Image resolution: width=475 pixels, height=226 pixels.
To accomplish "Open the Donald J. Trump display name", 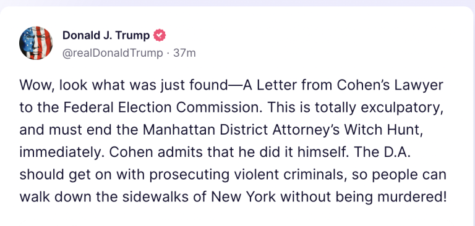I will [106, 36].
